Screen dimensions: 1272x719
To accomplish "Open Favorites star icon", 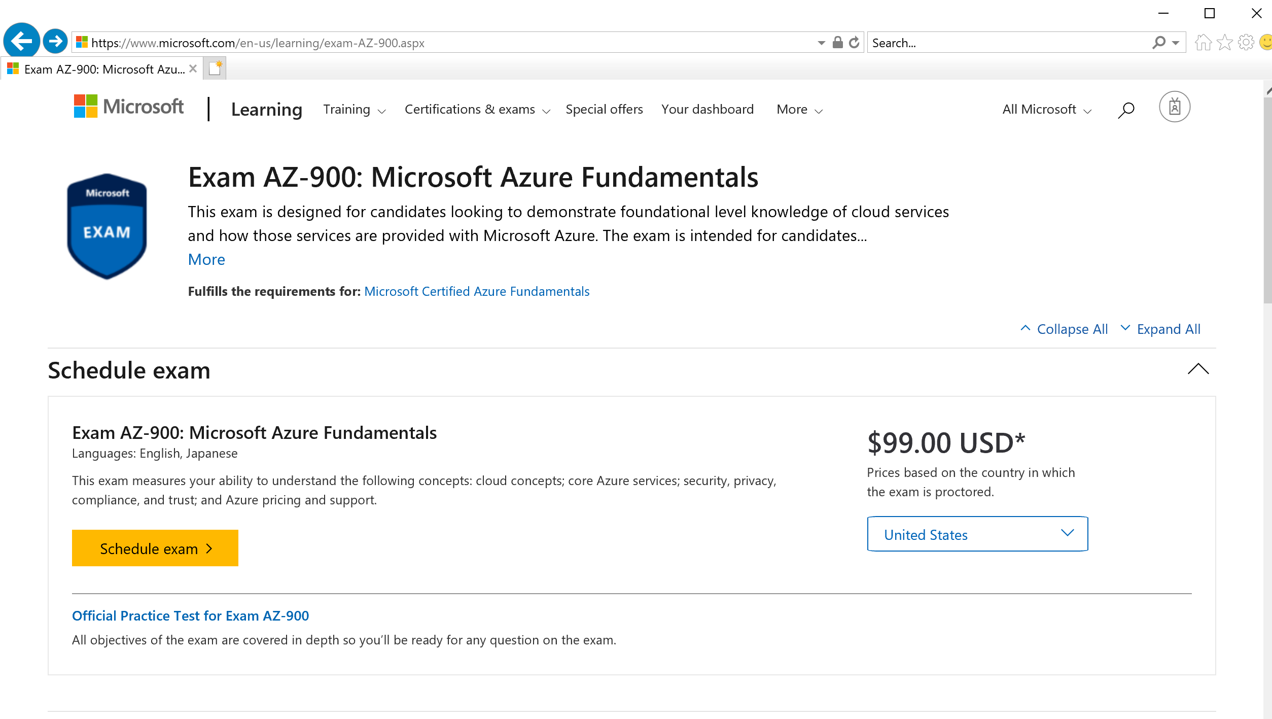I will pyautogui.click(x=1224, y=43).
